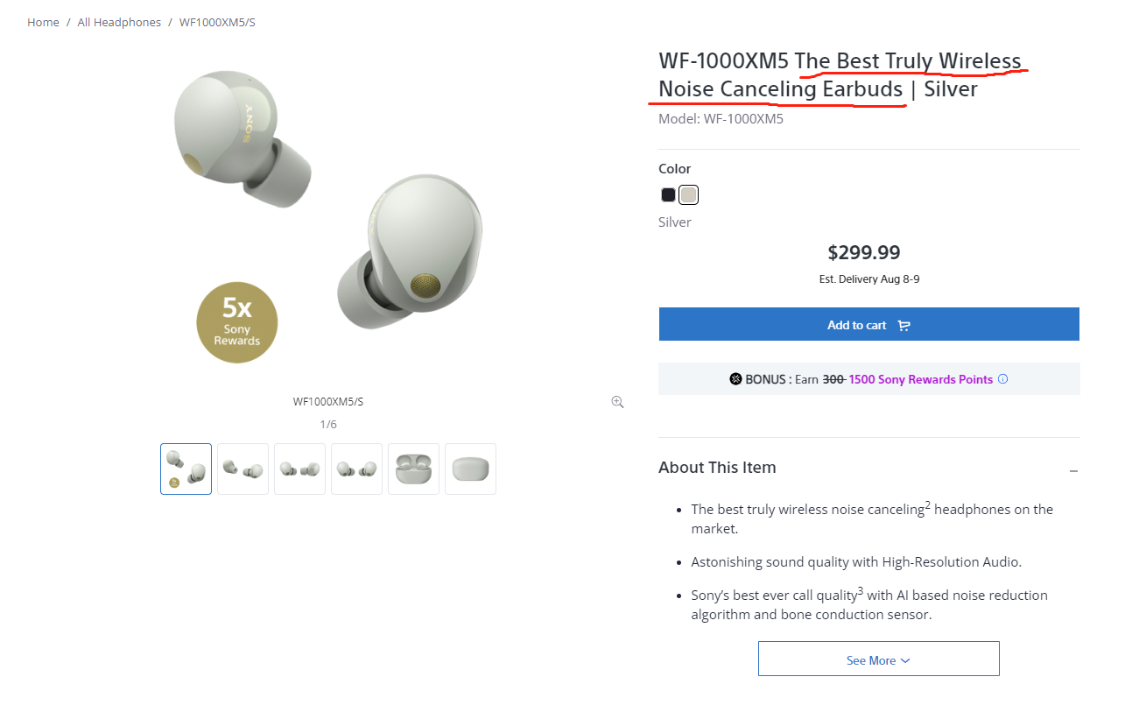Select the first thumbnail with rewards badge

point(186,469)
